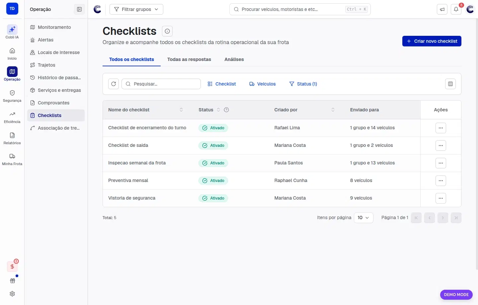Image resolution: width=478 pixels, height=305 pixels.
Task: Focus the global Procurar veículos search box
Action: pyautogui.click(x=300, y=9)
